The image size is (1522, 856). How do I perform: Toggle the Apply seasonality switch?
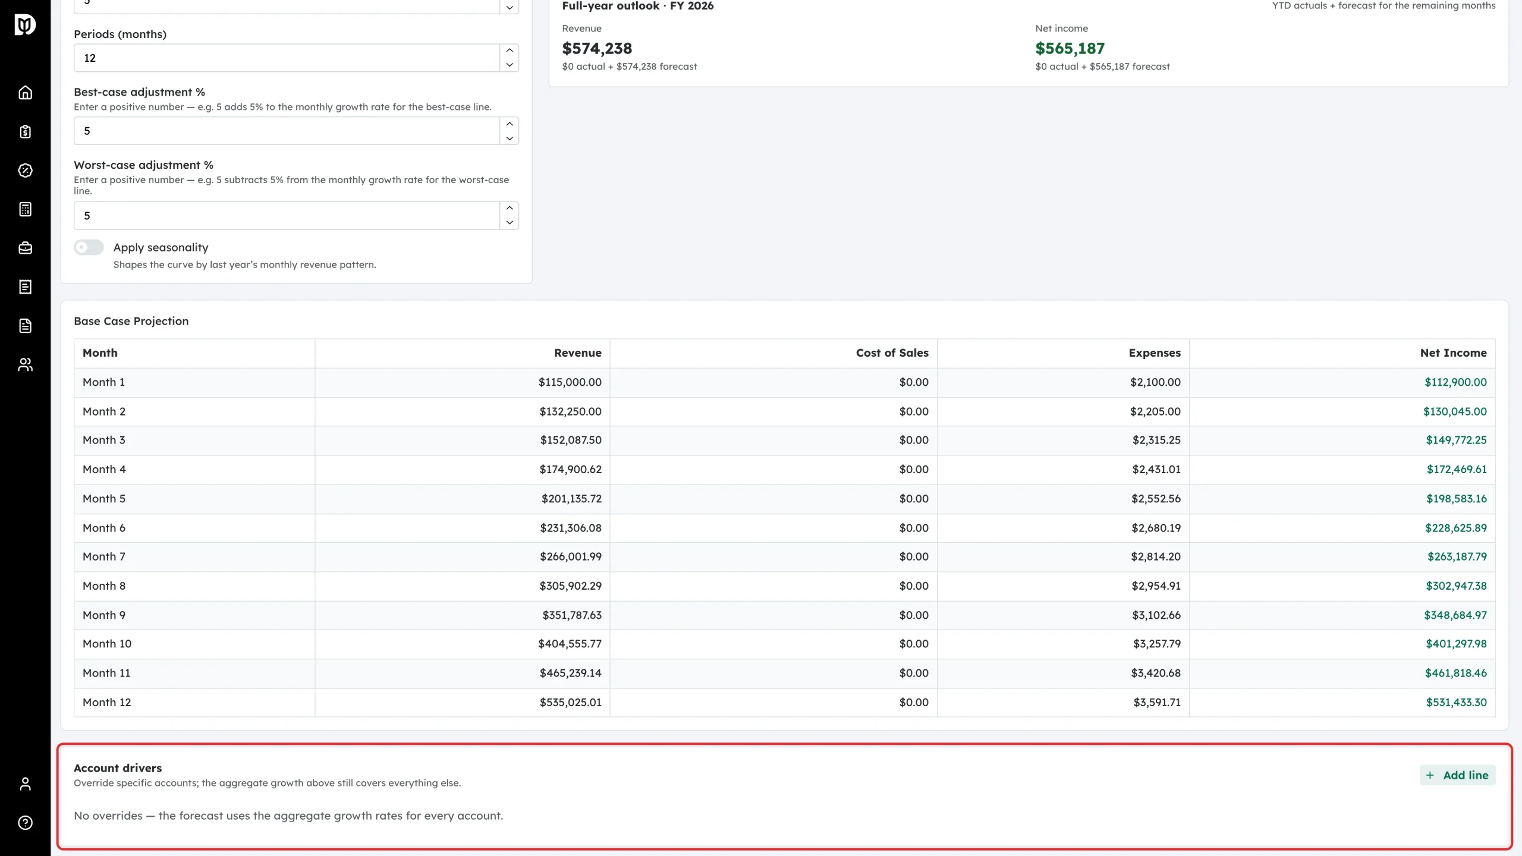click(x=89, y=247)
